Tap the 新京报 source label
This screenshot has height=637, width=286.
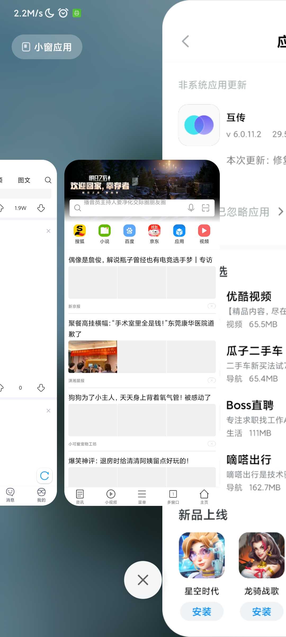74,306
